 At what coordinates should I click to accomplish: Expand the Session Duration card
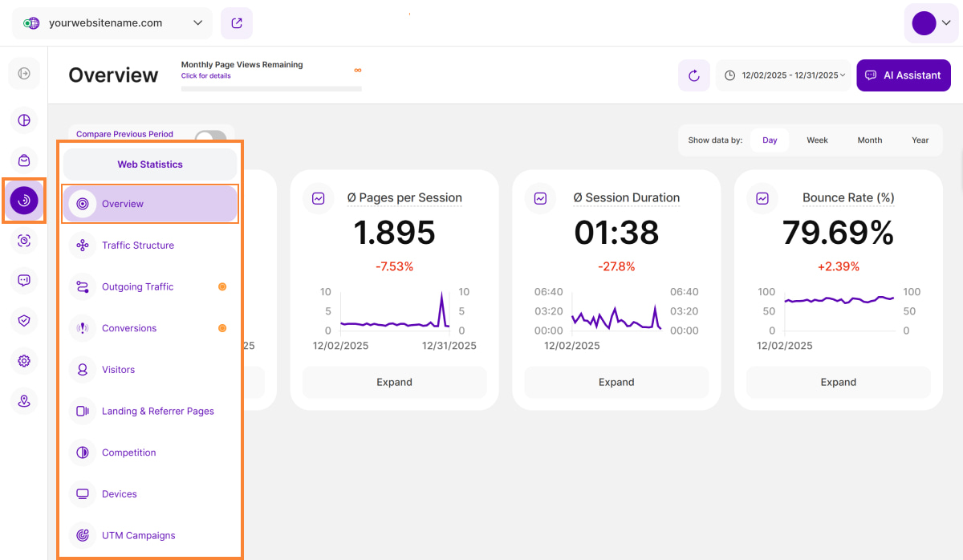coord(616,383)
